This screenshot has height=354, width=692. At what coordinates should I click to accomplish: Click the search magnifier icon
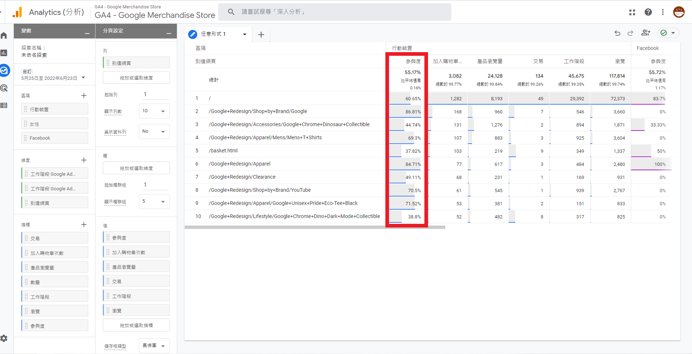point(231,12)
